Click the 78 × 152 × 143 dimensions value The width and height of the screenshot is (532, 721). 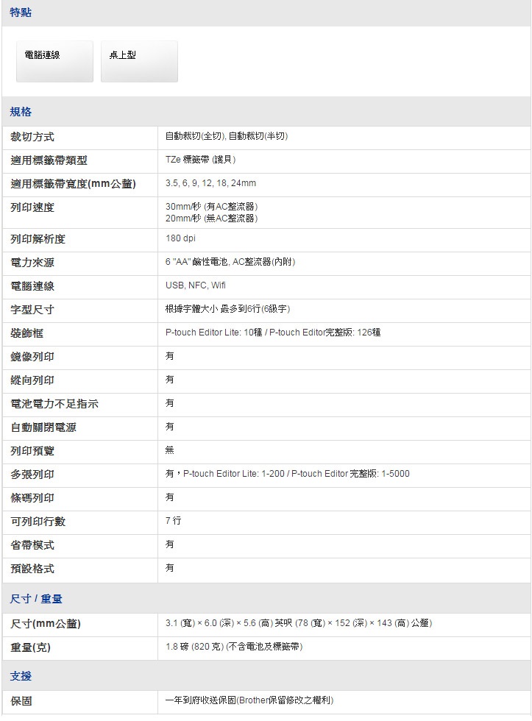(x=299, y=623)
